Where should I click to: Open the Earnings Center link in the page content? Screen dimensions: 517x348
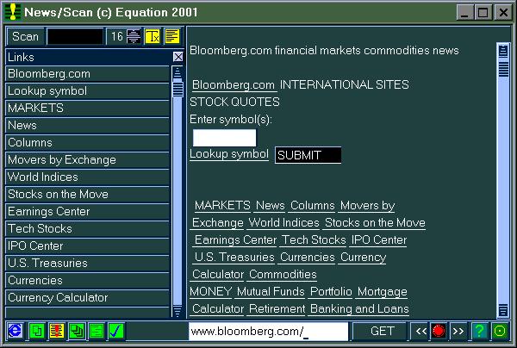click(235, 240)
